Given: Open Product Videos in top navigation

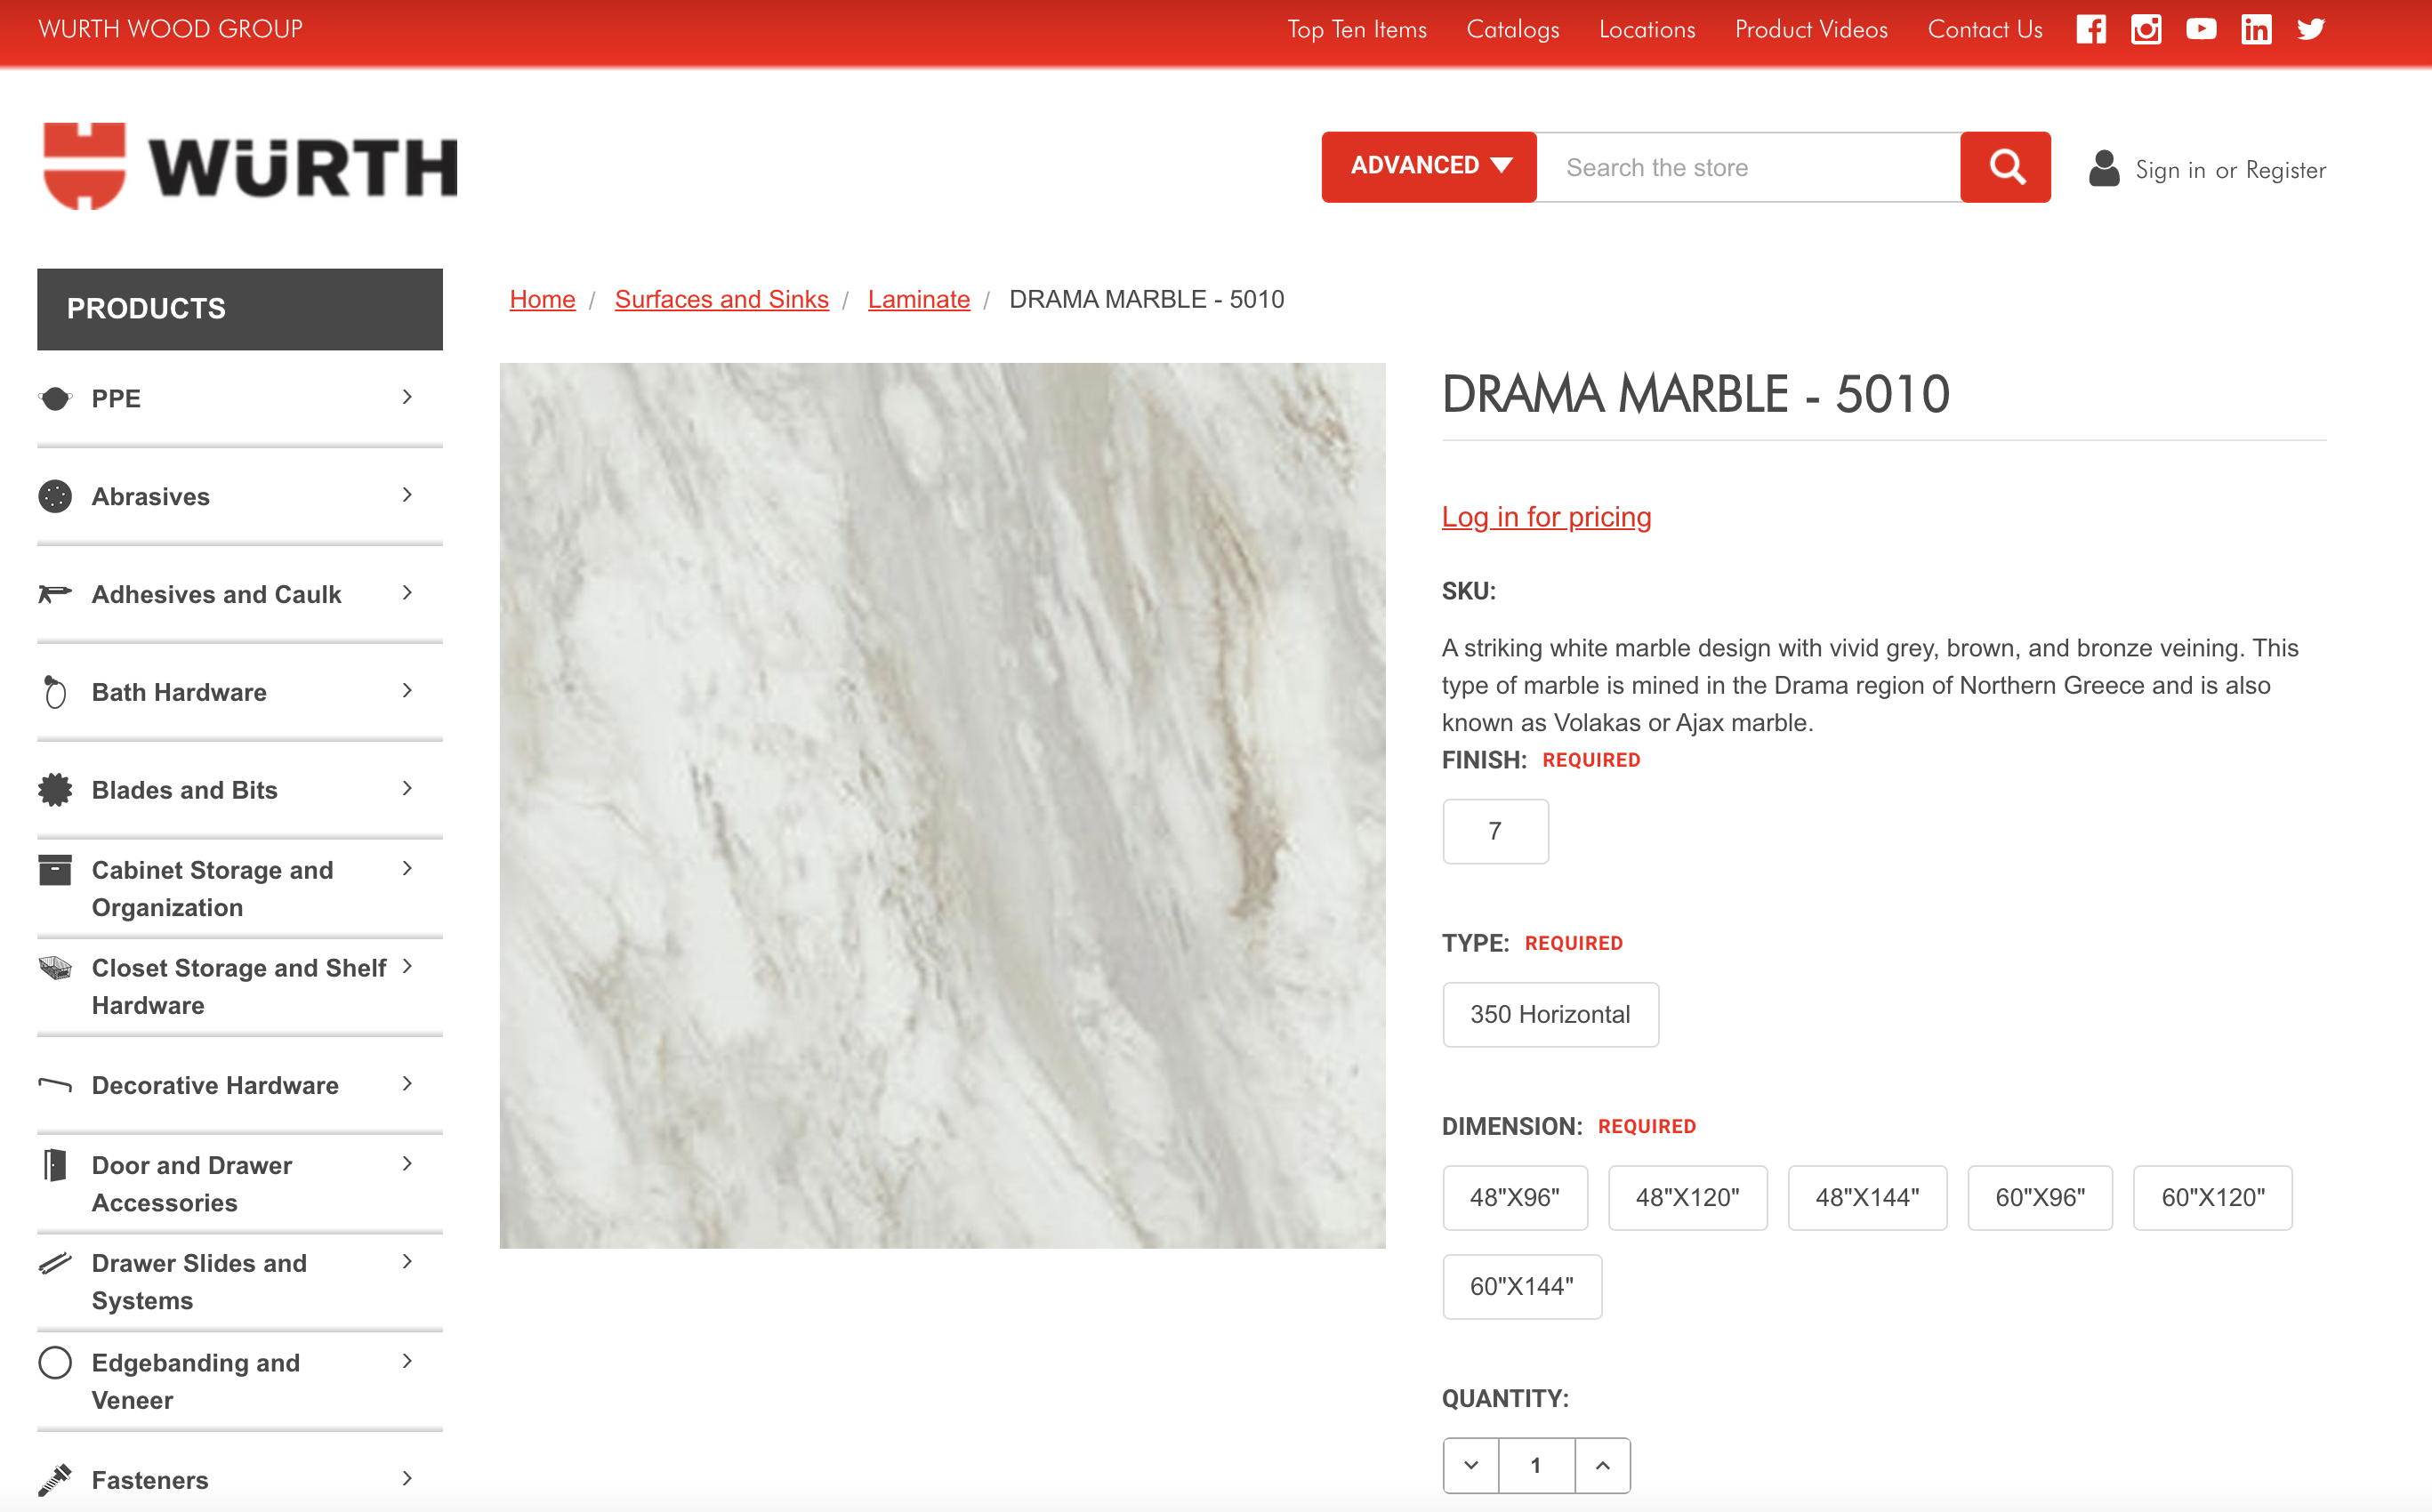Looking at the screenshot, I should click(1811, 30).
